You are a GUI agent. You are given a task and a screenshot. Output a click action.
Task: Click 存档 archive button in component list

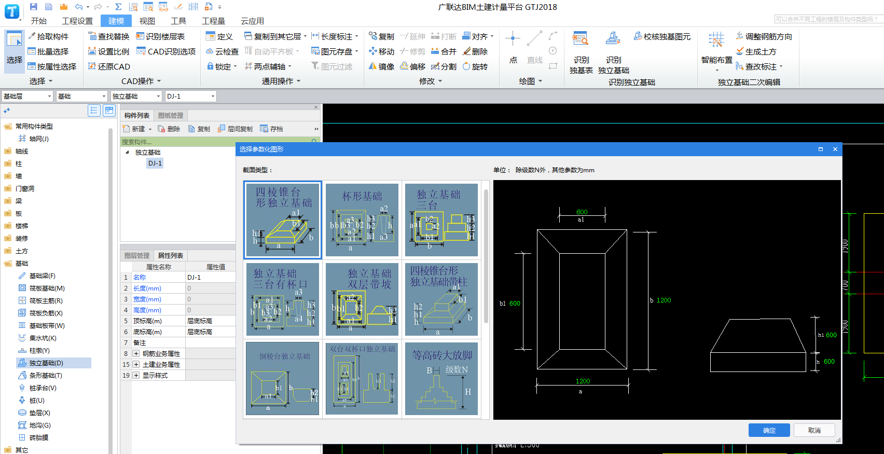tap(271, 129)
